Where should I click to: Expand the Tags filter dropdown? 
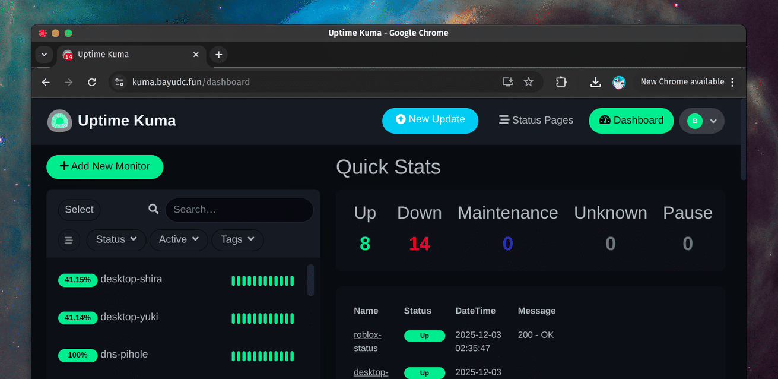click(x=237, y=240)
